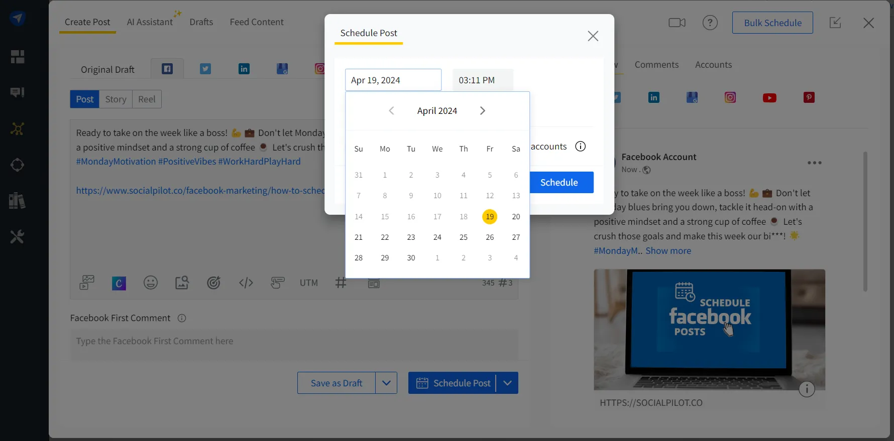Click the emoji picker icon in composer toolbar
The image size is (894, 441).
tap(151, 283)
